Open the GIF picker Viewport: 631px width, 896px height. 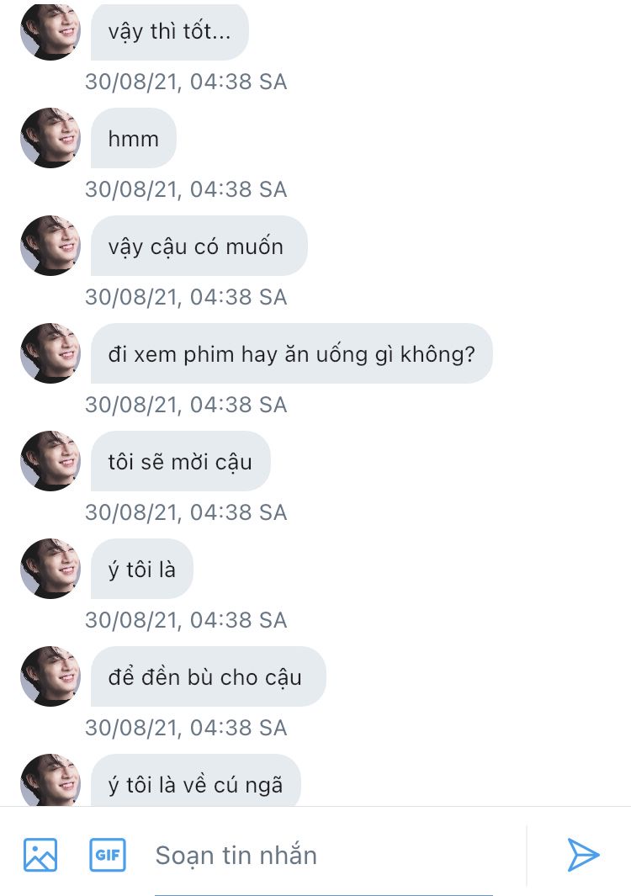pos(108,855)
